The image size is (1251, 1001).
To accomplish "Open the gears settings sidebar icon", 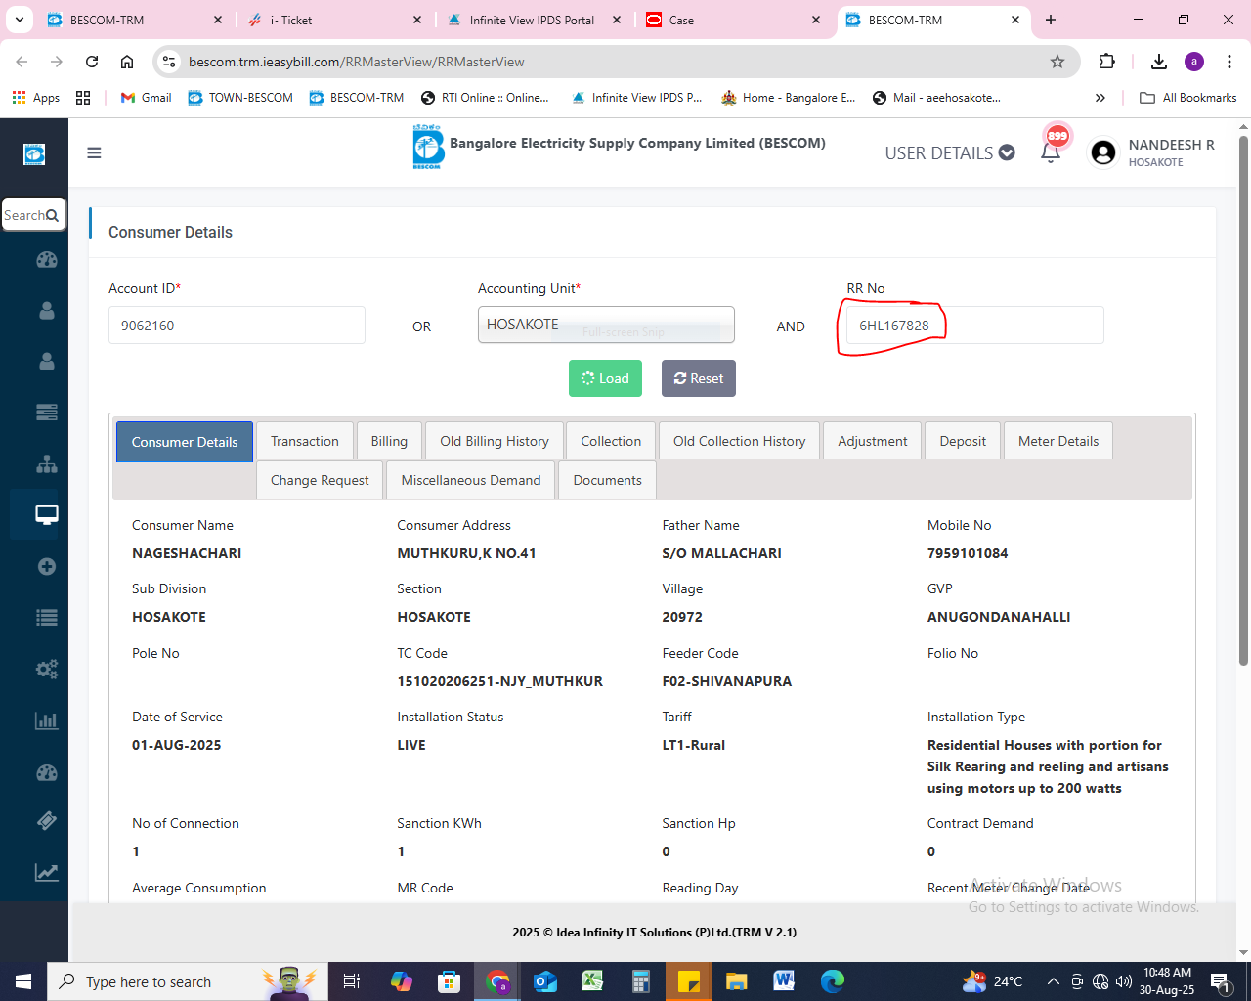I will click(46, 669).
